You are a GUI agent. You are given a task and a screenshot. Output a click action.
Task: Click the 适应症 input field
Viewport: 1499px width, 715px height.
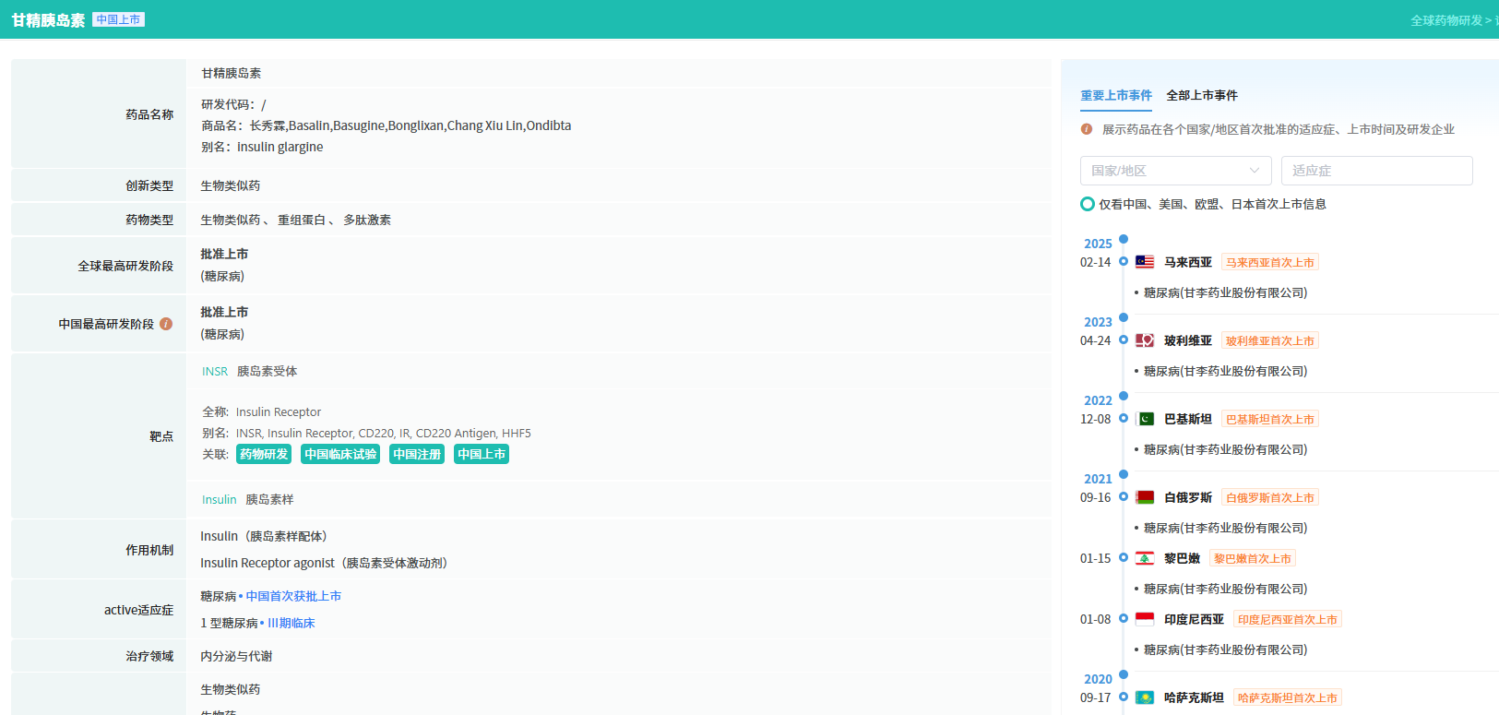click(1376, 171)
